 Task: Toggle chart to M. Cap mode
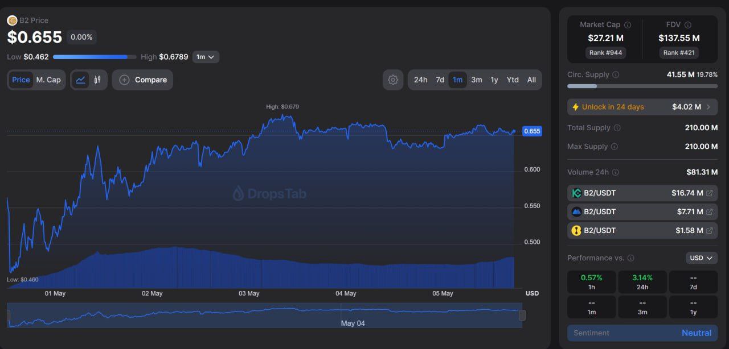pos(48,80)
